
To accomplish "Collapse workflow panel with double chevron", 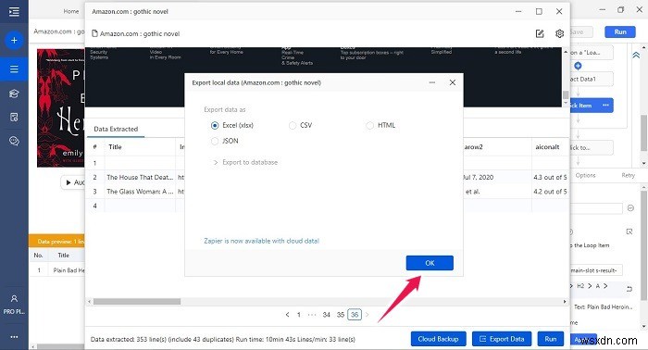I will pos(636,56).
